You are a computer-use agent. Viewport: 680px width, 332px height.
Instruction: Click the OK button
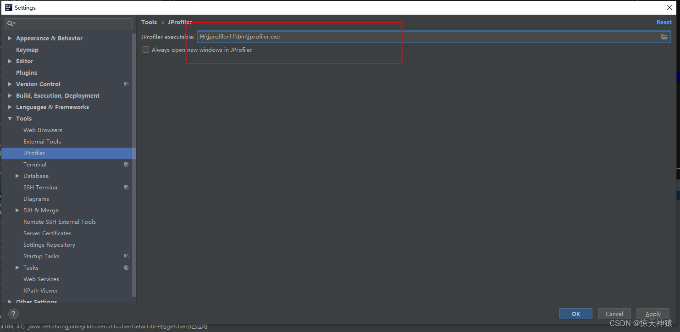[x=576, y=314]
